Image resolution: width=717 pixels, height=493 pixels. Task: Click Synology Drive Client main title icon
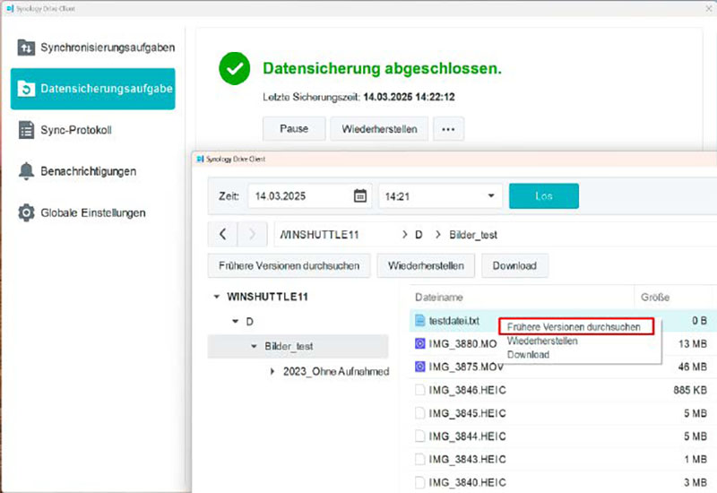(x=10, y=8)
